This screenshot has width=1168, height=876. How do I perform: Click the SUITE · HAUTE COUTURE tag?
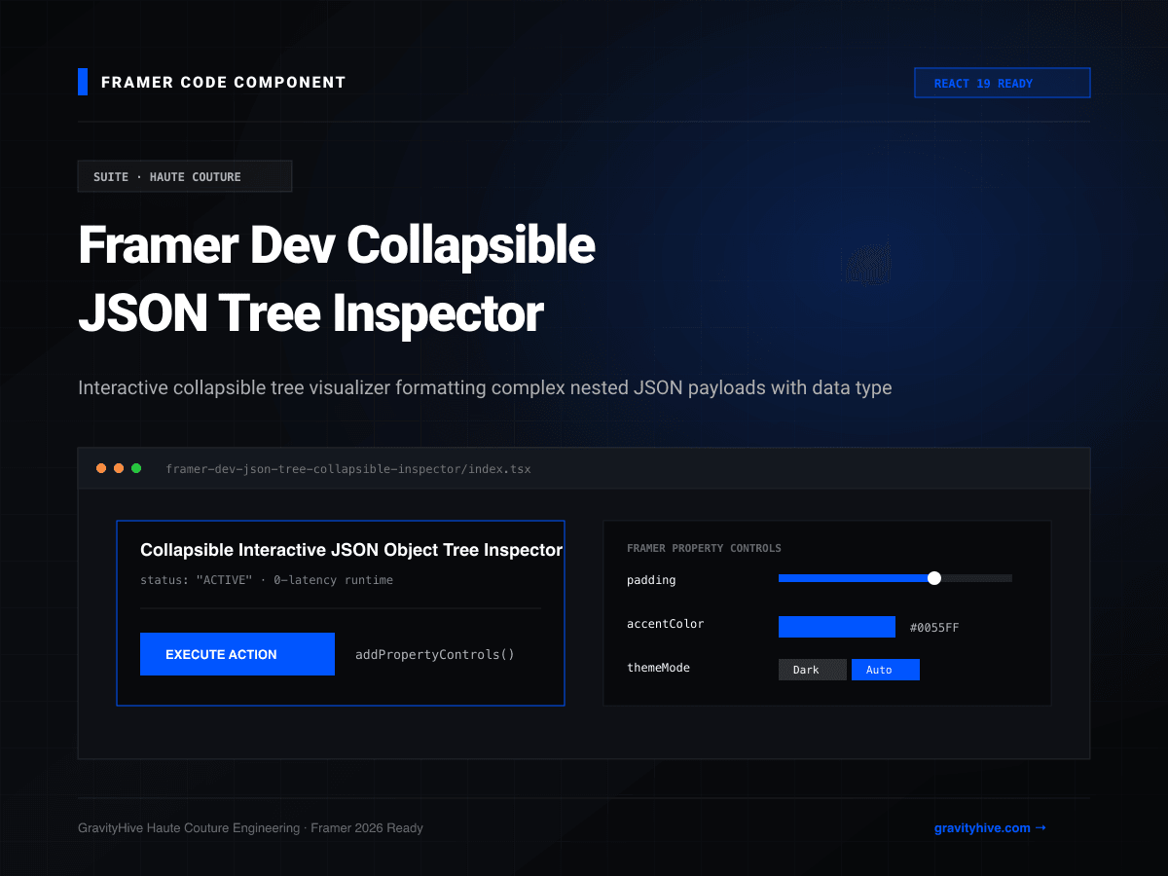(185, 176)
